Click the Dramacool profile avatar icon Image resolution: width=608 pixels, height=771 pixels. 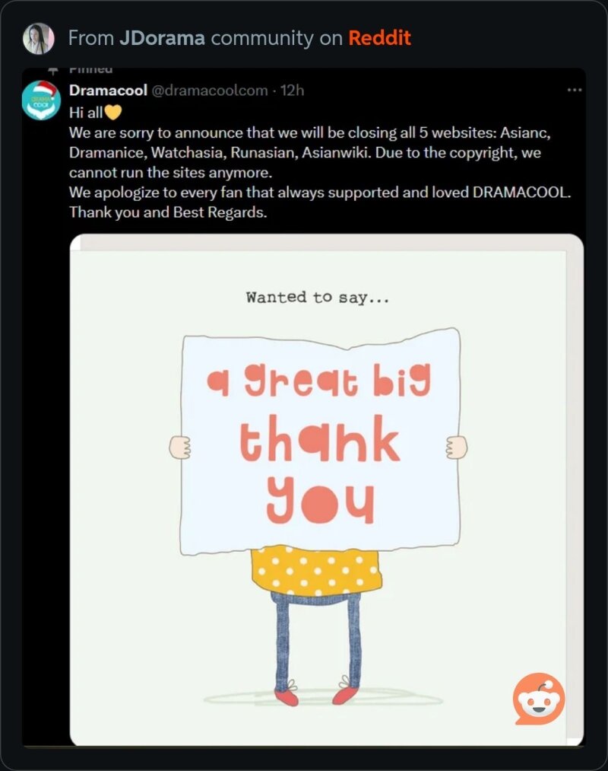tap(41, 100)
